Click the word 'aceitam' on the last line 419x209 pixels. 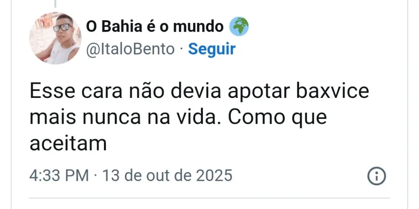pos(68,144)
